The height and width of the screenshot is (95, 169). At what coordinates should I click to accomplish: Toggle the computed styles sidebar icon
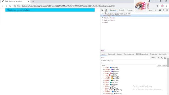coord(165,58)
